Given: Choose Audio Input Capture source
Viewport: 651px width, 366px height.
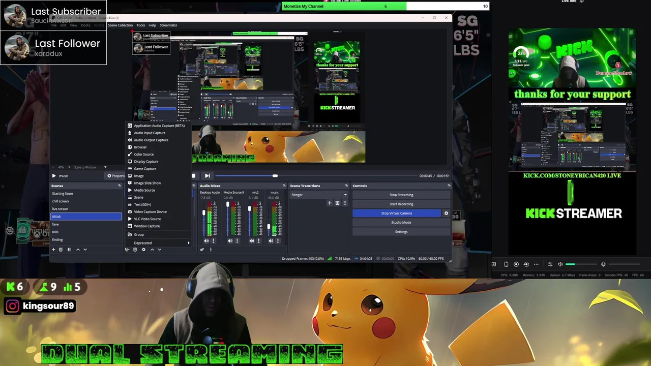Looking at the screenshot, I should [159, 133].
